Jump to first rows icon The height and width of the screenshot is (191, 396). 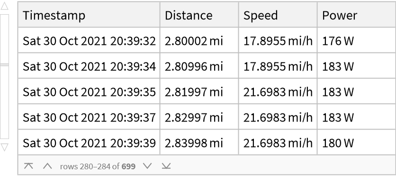[x=28, y=165]
